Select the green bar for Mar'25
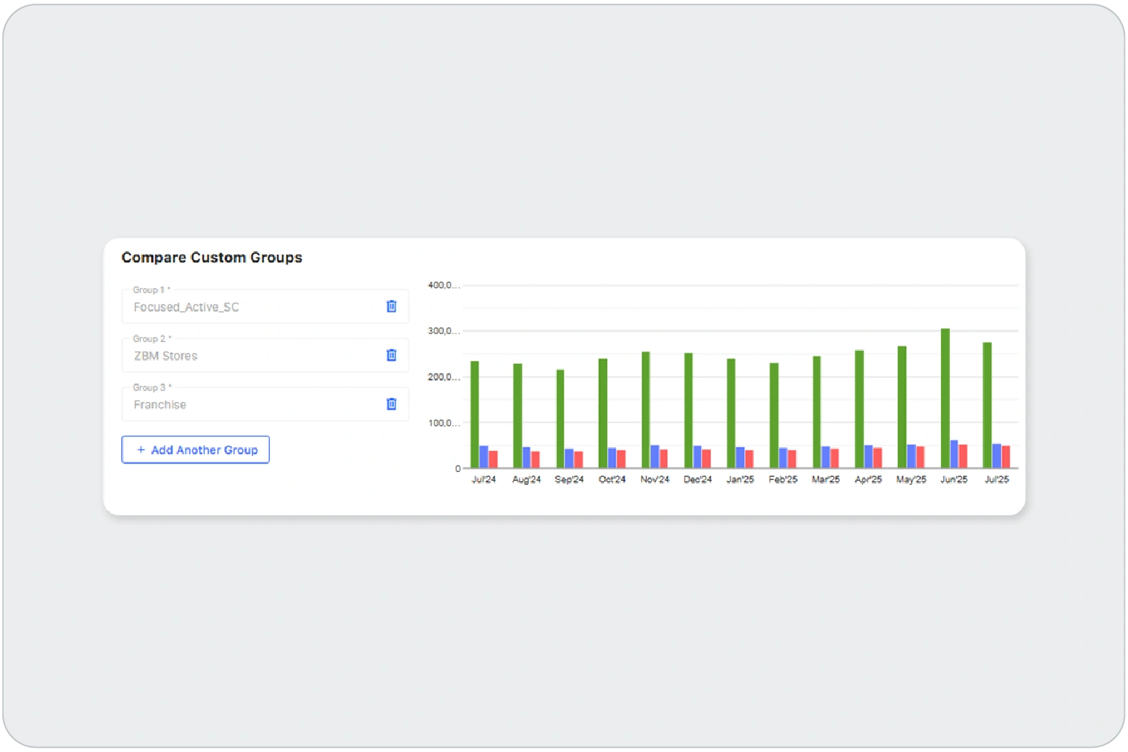The height and width of the screenshot is (752, 1128). (817, 412)
